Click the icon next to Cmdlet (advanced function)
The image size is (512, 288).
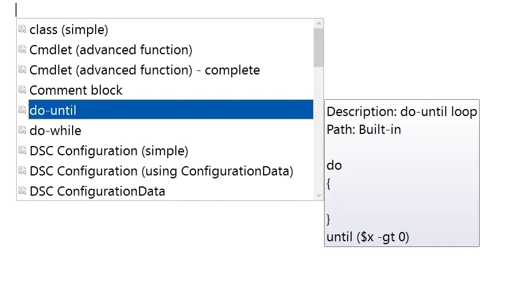pos(22,50)
